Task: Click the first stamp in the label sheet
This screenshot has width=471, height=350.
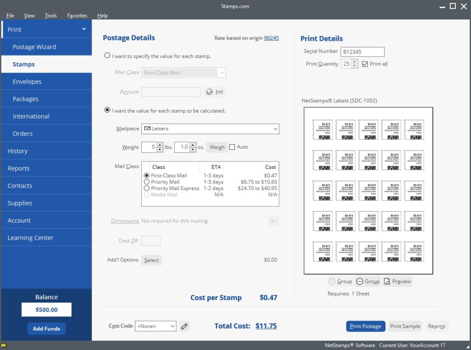Action: (x=322, y=130)
